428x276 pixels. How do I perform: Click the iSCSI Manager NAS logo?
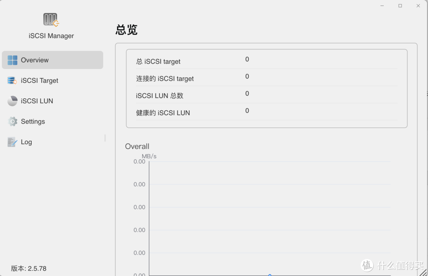tap(51, 19)
